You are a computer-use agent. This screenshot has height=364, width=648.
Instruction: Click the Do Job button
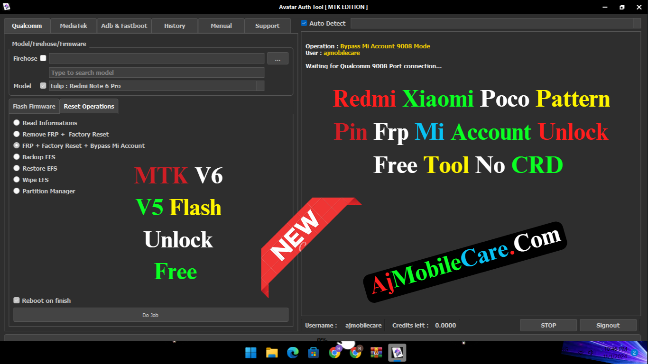151,315
